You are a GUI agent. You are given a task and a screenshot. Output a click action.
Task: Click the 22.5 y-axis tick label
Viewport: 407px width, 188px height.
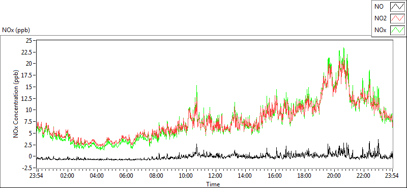[27, 52]
